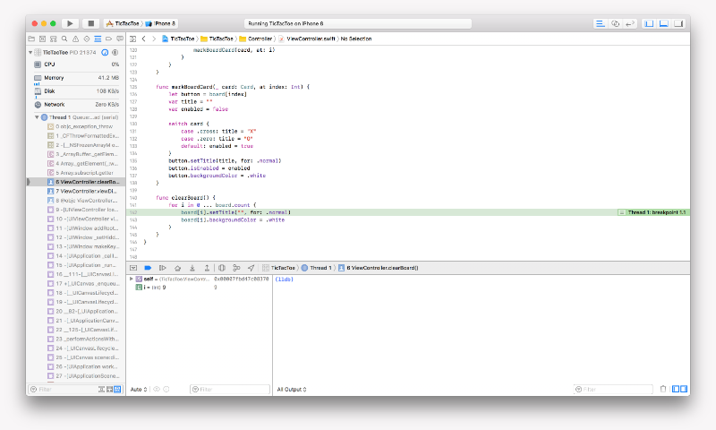Select the Disk gauge
Image resolution: width=716 pixels, height=430 pixels.
point(76,91)
